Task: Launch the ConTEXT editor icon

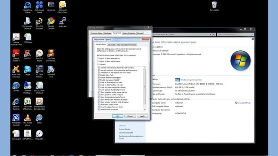Action: (x=28, y=55)
